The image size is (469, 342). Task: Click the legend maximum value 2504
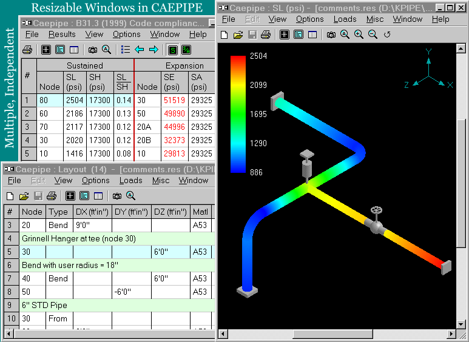[x=258, y=56]
